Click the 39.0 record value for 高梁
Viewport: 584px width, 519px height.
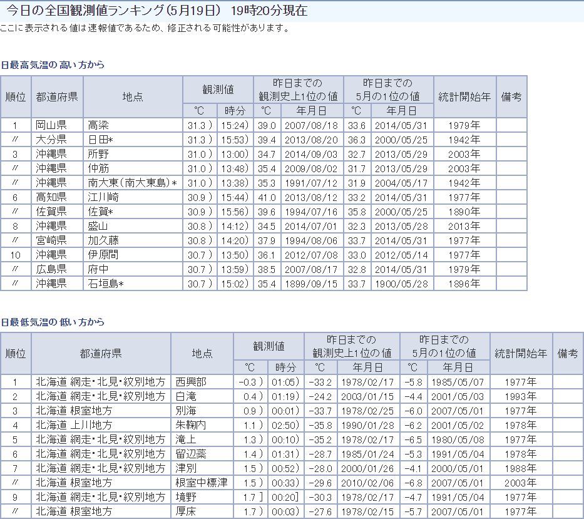[266, 125]
